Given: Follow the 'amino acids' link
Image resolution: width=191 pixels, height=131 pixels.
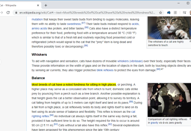Looking at the screenshot, I should 39,28.
